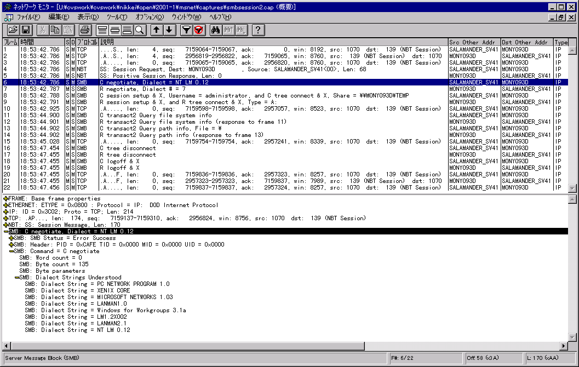The width and height of the screenshot is (579, 367).
Task: Click the Paste clipboard icon
Action: pyautogui.click(x=68, y=30)
